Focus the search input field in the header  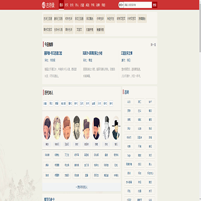tap(138, 5)
